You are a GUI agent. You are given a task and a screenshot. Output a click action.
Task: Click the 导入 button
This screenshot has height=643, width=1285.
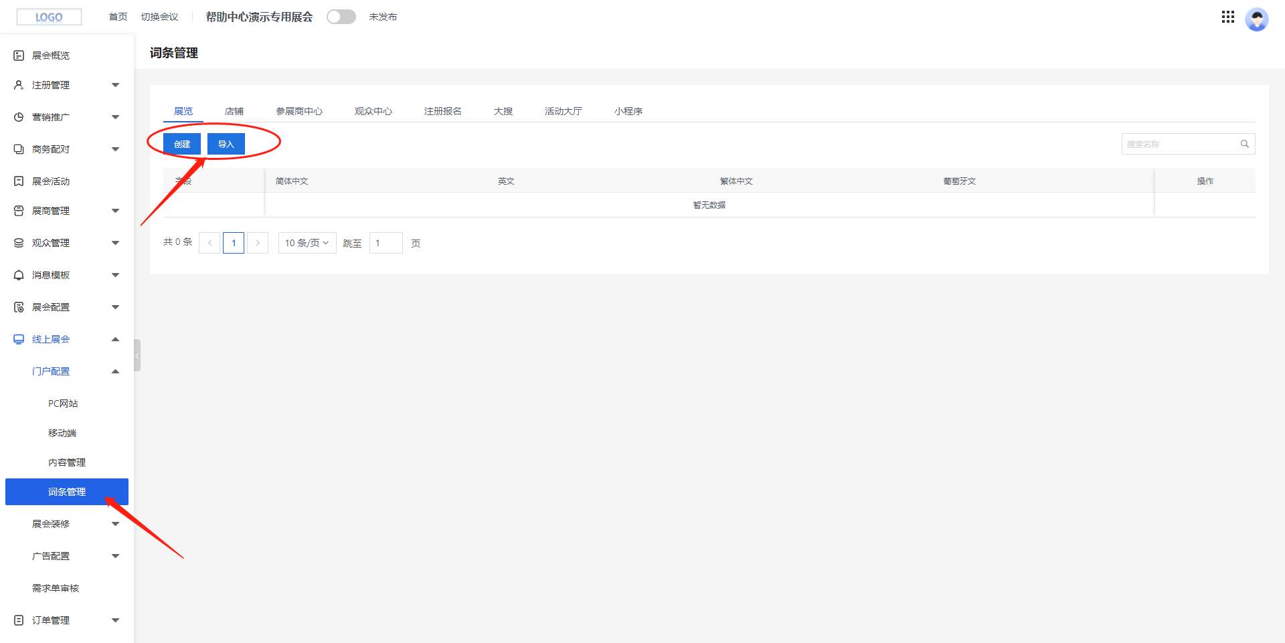point(226,144)
